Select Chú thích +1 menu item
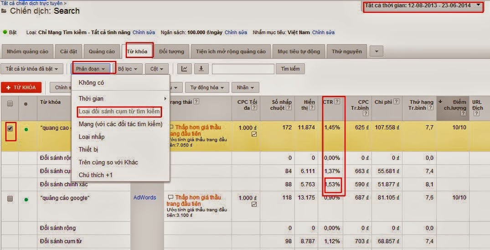Viewport: 490px width, 250px height. click(x=121, y=175)
